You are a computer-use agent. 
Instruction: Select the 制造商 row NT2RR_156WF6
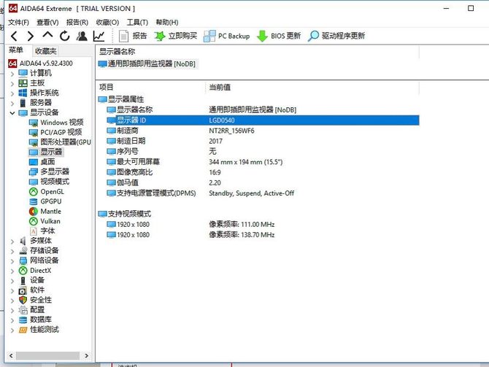click(263, 131)
